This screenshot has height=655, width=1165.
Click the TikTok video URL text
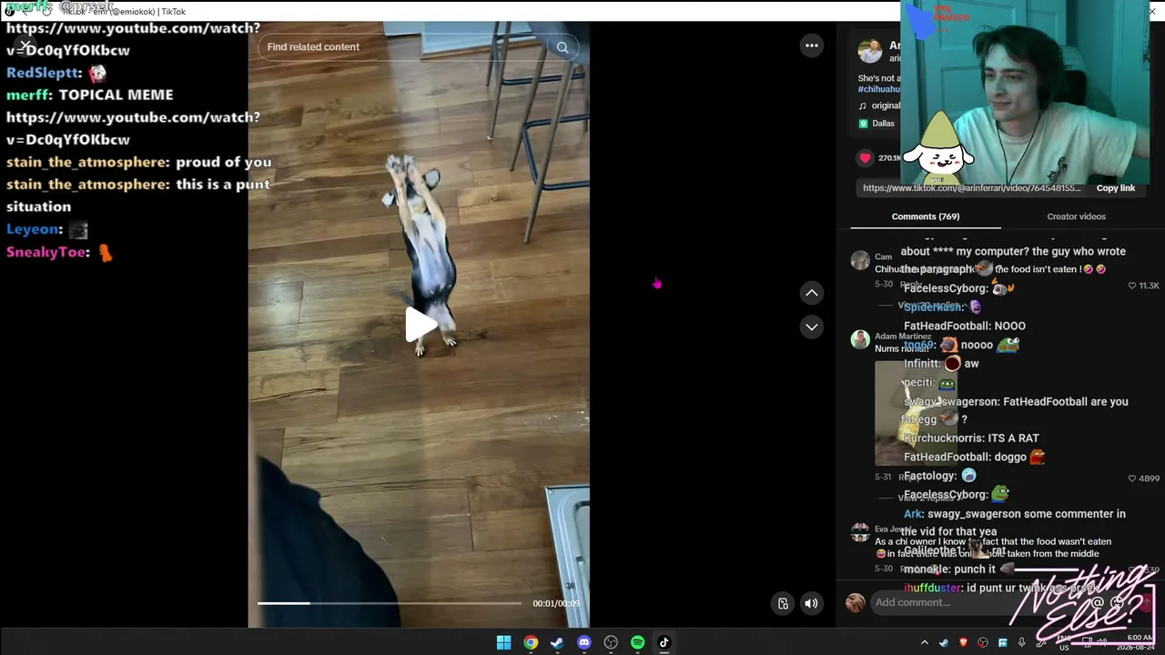click(x=971, y=188)
